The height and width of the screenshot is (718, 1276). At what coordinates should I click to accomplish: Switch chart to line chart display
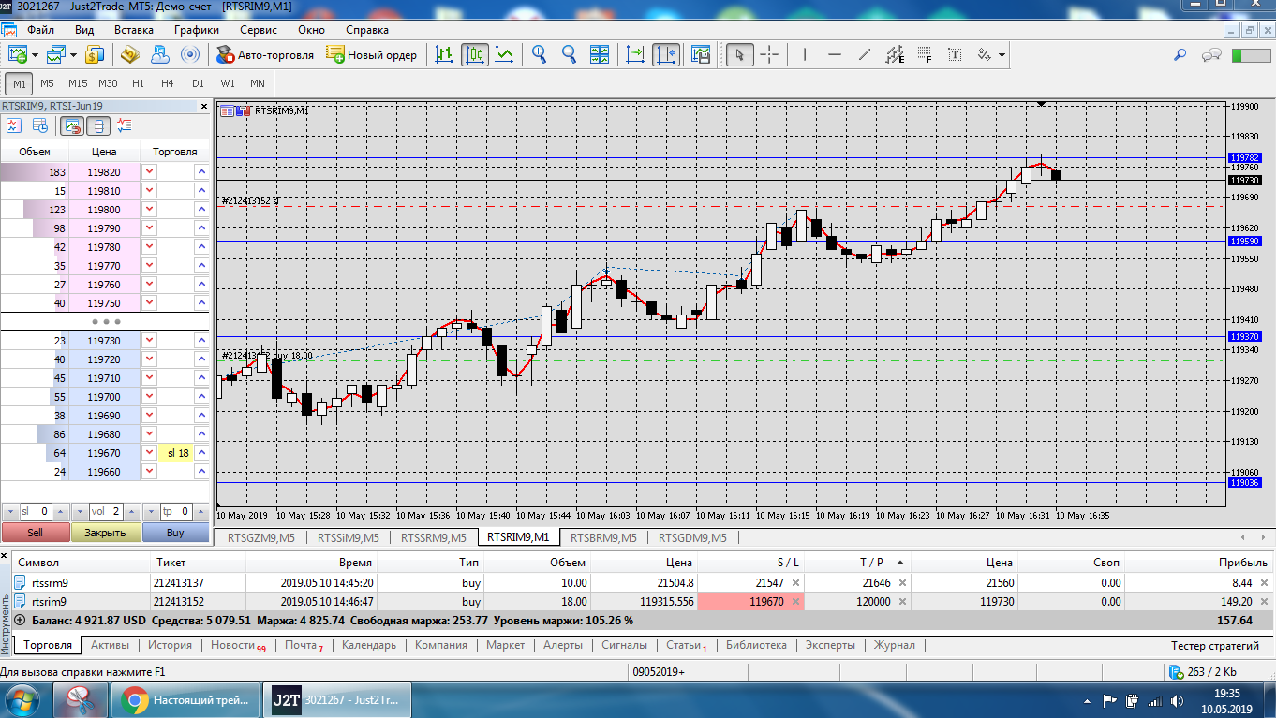[x=505, y=55]
